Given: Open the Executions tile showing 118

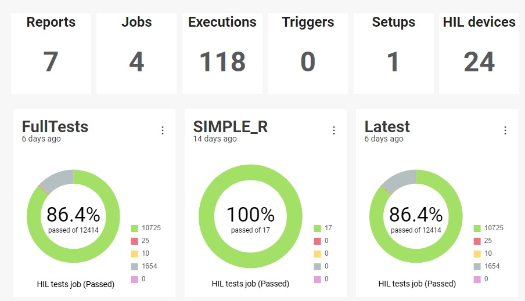Looking at the screenshot, I should coord(222,53).
